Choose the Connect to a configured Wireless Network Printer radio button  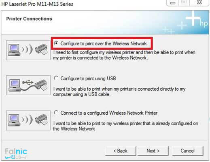56,113
